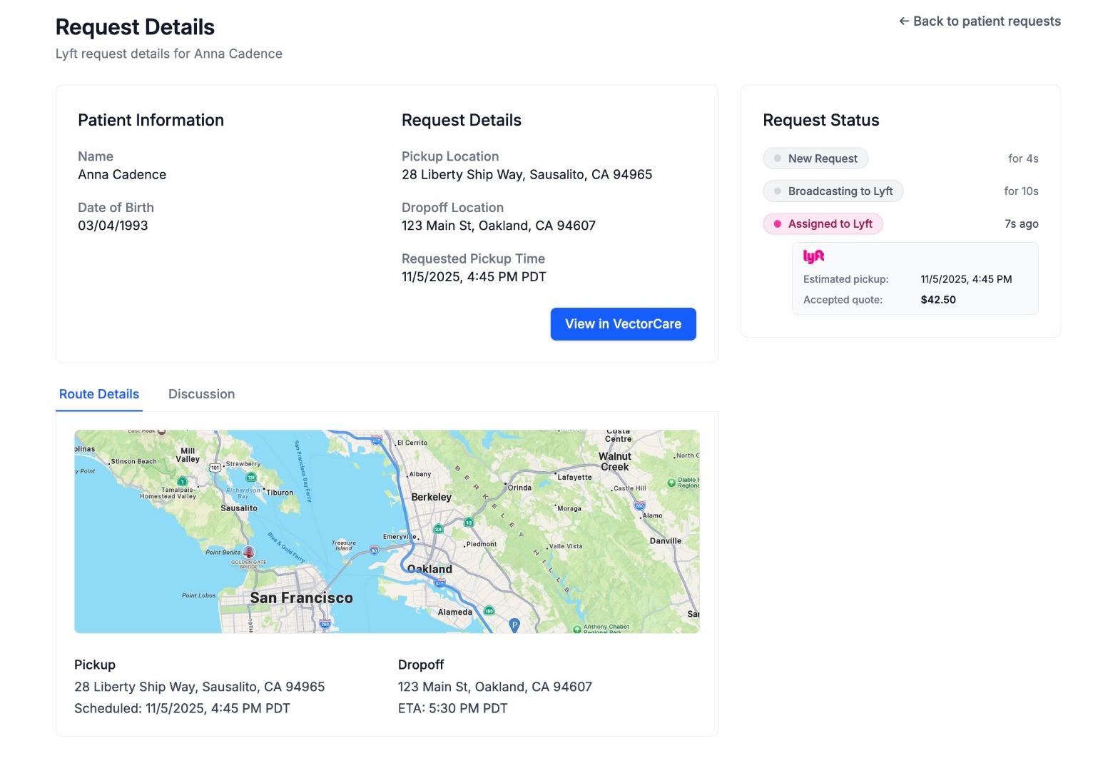Click the Highway 101 shield on map

(x=215, y=468)
